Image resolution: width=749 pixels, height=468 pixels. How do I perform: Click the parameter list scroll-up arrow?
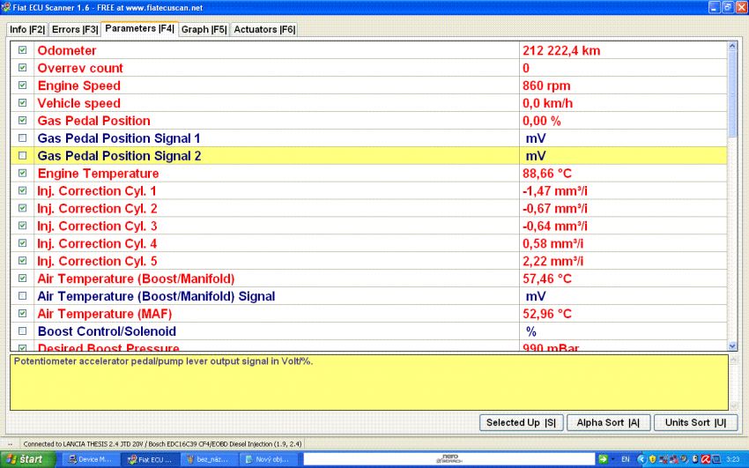pyautogui.click(x=732, y=47)
